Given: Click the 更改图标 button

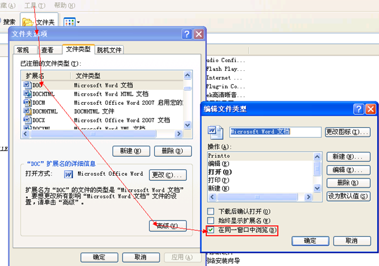Looking at the screenshot, I should (x=347, y=132).
